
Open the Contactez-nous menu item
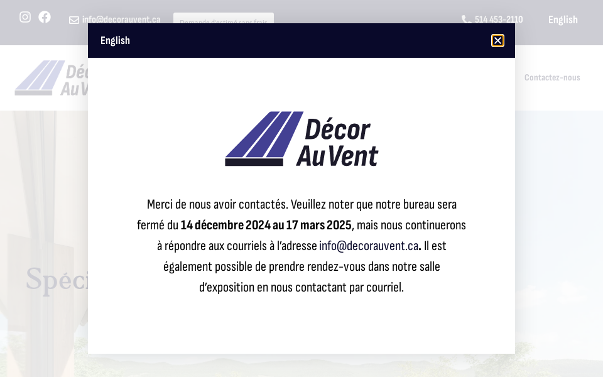[552, 77]
